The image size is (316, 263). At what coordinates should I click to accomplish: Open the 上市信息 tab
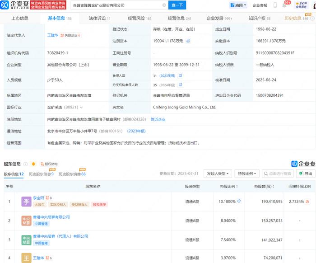20,19
